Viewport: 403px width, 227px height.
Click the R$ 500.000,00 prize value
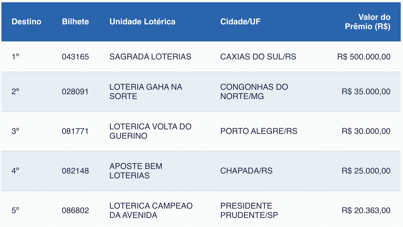tap(364, 57)
